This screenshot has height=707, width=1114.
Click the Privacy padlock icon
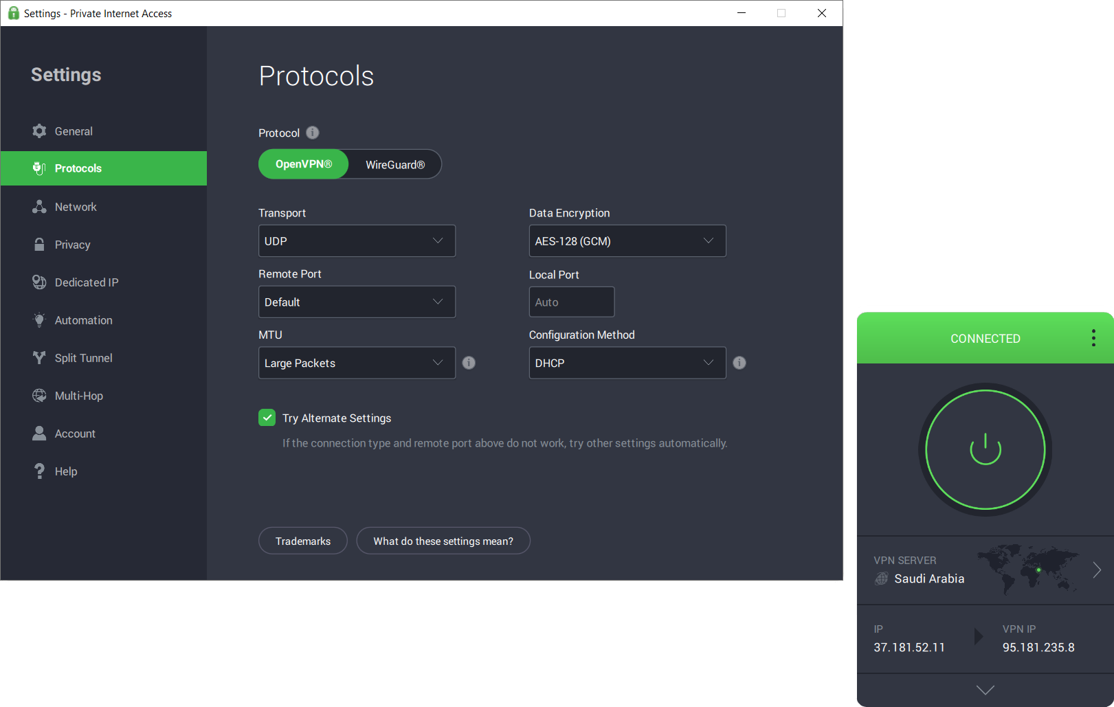(40, 244)
